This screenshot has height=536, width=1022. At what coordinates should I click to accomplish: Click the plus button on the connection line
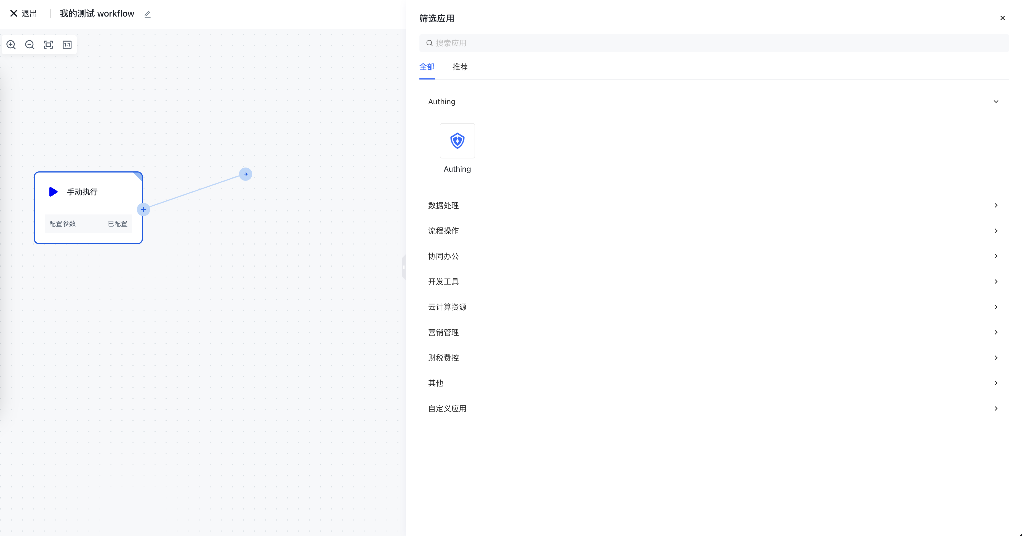pos(144,209)
